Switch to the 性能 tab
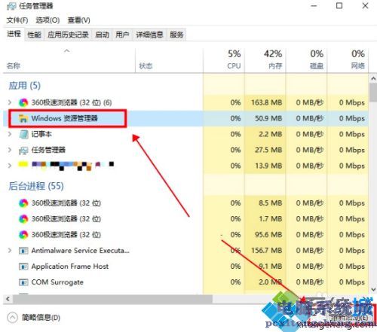This screenshot has width=377, height=332. click(34, 35)
